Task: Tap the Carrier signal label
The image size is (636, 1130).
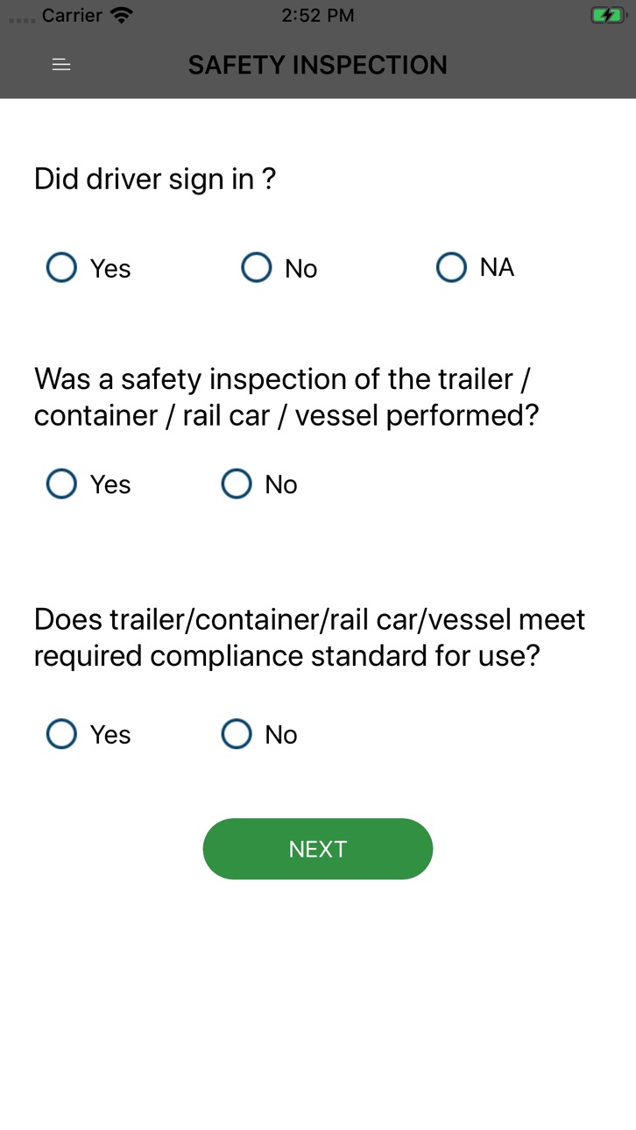Action: pyautogui.click(x=72, y=15)
